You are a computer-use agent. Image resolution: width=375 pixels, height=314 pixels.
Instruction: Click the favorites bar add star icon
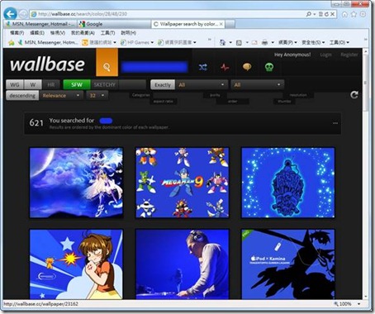(11, 42)
